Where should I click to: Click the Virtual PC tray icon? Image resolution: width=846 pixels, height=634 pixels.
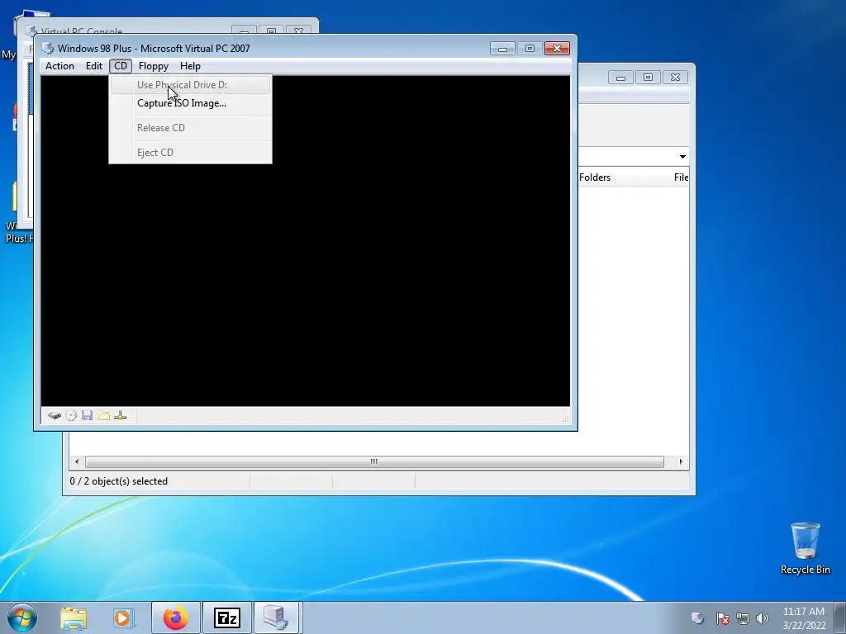click(x=697, y=617)
